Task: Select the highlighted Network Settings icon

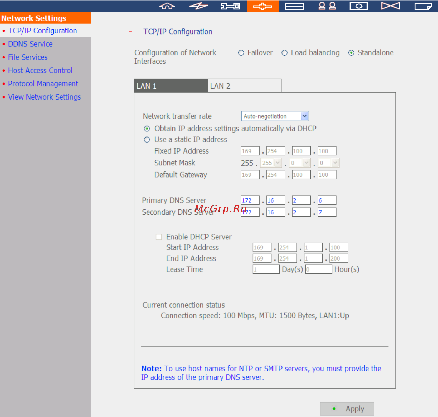Action: point(262,6)
